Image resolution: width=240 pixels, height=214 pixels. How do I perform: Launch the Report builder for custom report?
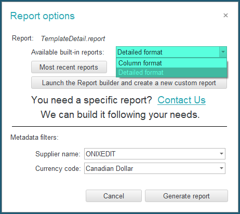click(129, 83)
